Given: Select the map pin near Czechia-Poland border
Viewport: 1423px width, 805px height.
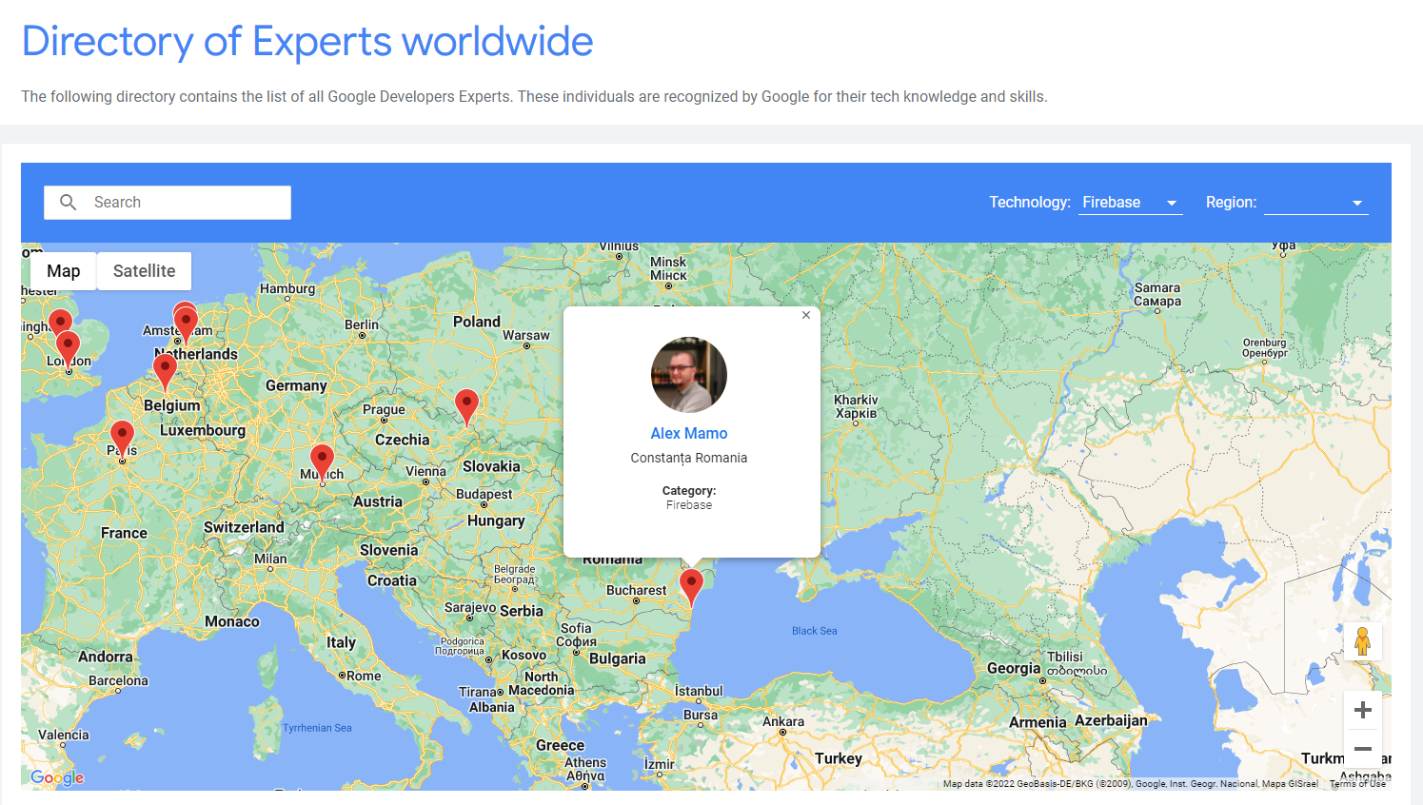Looking at the screenshot, I should [x=466, y=404].
